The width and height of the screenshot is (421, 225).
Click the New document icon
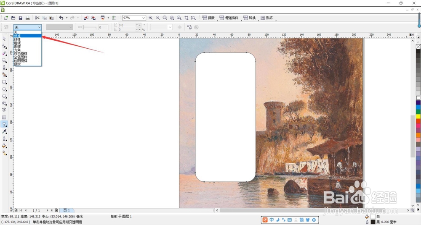6,18
